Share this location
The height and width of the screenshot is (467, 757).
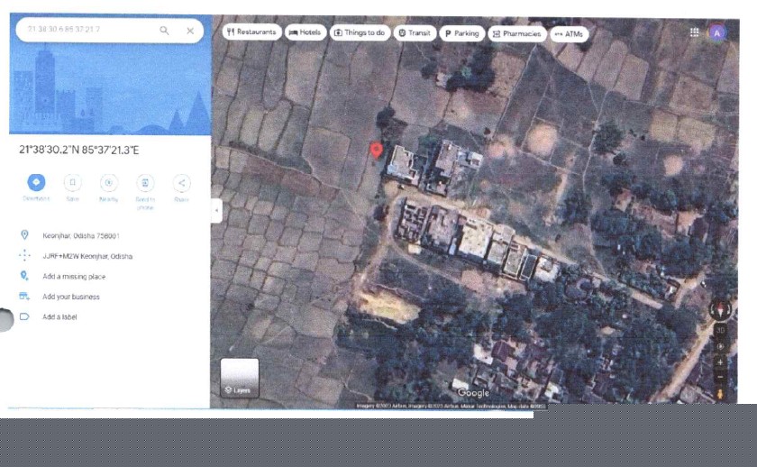[x=182, y=182]
